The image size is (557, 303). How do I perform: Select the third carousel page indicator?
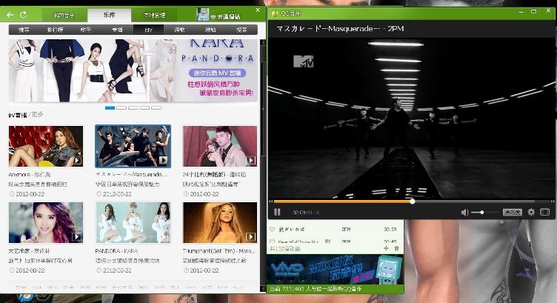click(x=133, y=107)
